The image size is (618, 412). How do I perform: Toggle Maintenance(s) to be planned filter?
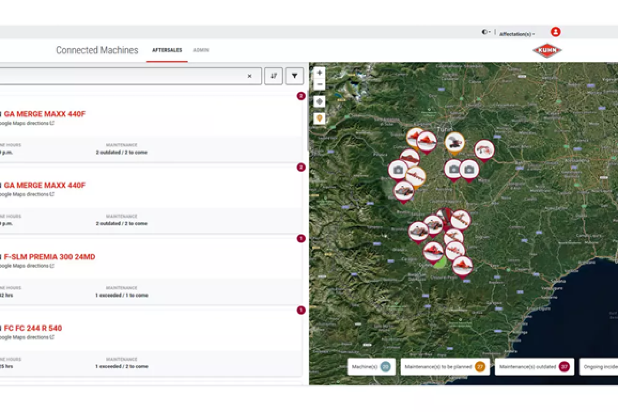[445, 367]
